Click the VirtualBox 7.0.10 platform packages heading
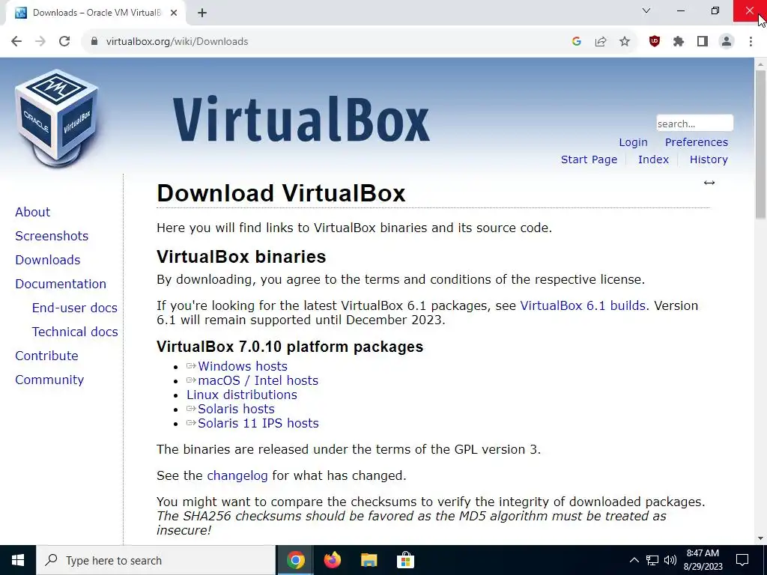Image resolution: width=767 pixels, height=575 pixels. click(x=290, y=347)
